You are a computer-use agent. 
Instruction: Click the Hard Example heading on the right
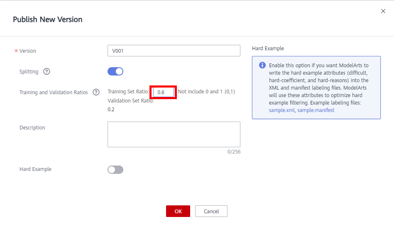coord(268,49)
